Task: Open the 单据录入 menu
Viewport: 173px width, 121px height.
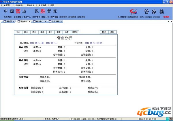Action: pyautogui.click(x=7, y=5)
